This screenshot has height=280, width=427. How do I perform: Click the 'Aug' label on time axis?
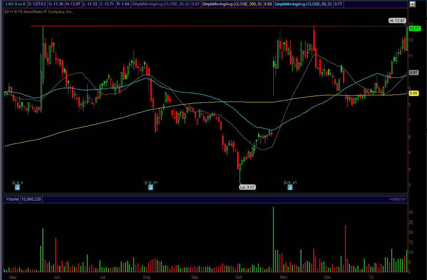(x=146, y=277)
